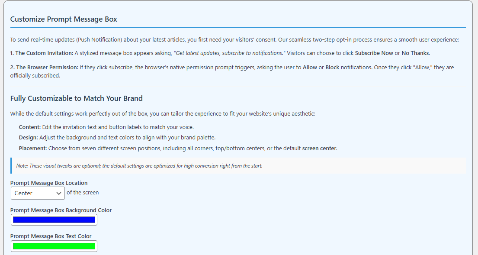
Task: Click The Custom Invitation step label
Action: click(42, 53)
